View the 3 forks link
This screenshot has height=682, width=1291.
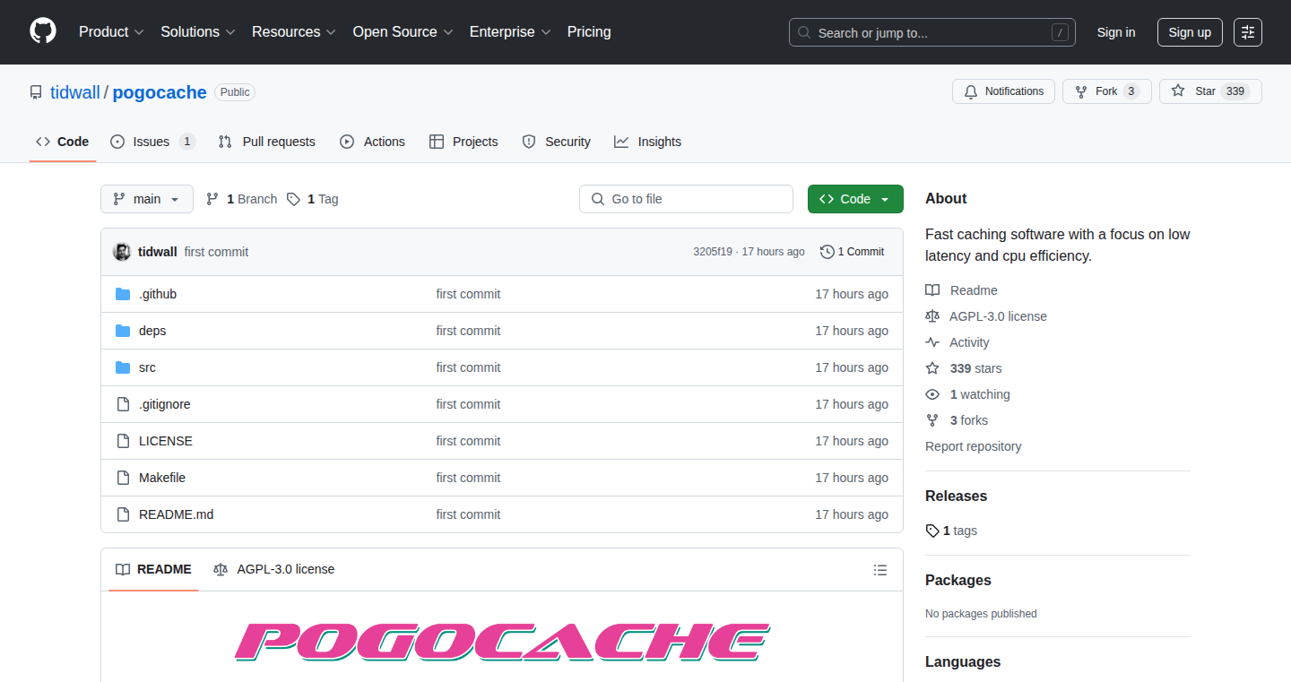[957, 420]
